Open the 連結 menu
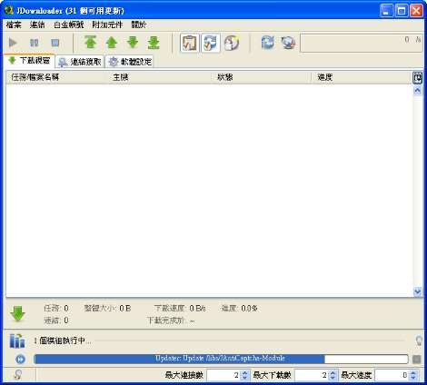 tap(37, 25)
